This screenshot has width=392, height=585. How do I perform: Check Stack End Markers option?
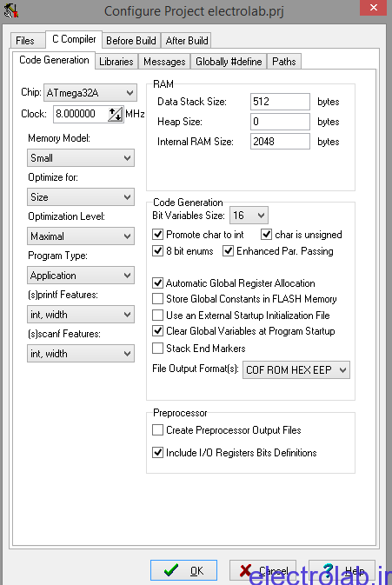point(158,348)
